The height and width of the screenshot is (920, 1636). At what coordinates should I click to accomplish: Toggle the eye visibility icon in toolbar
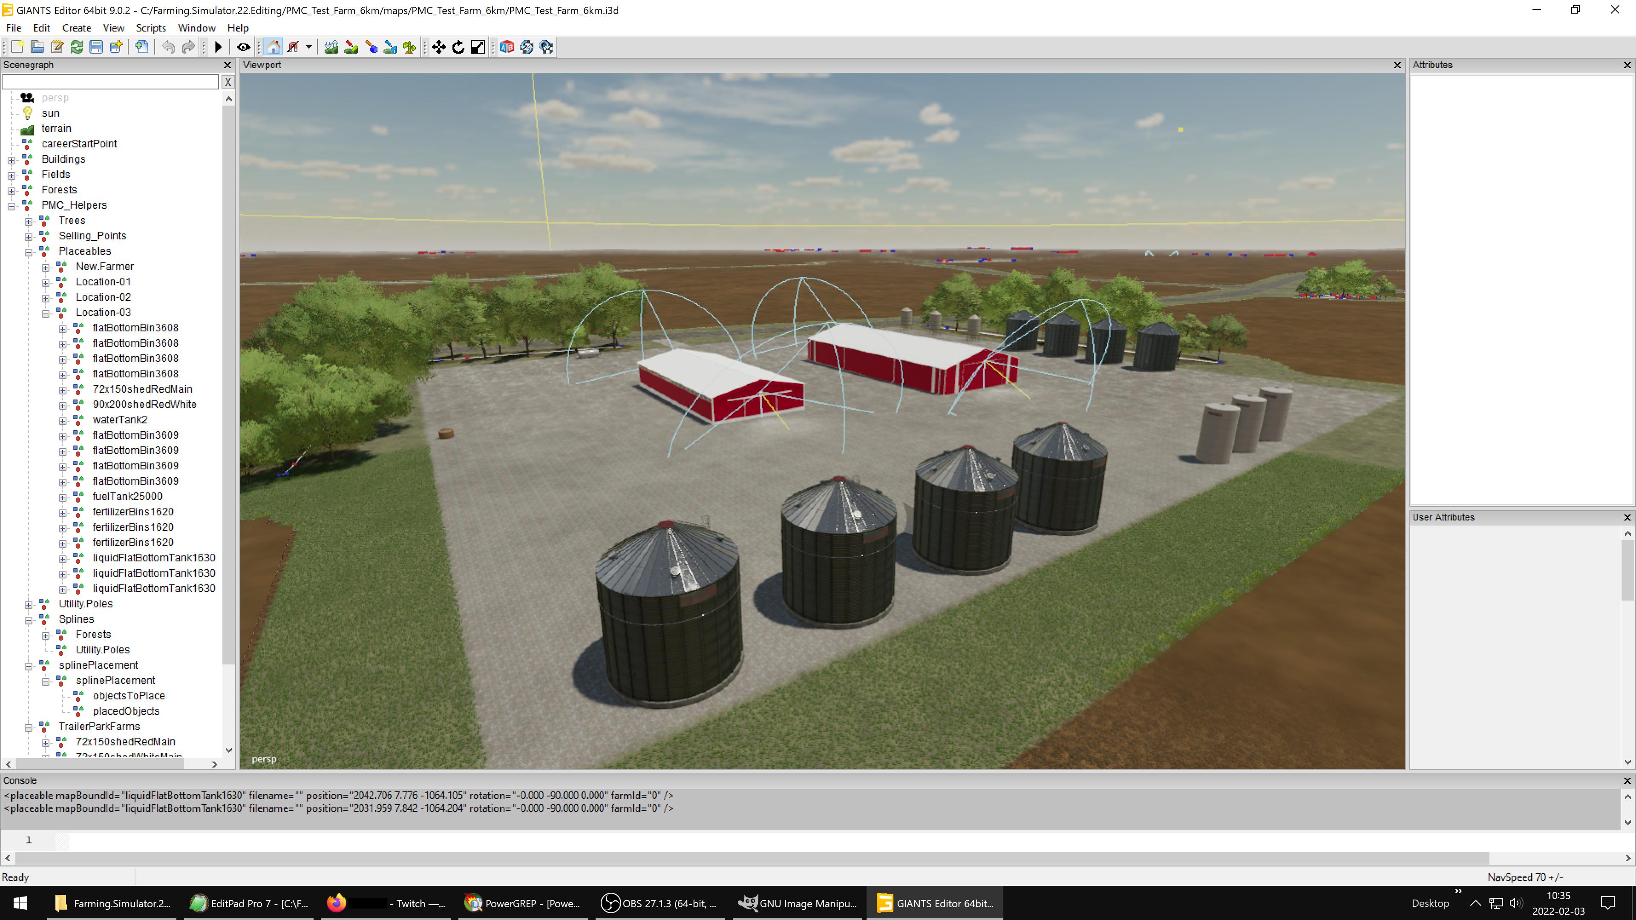[x=243, y=47]
